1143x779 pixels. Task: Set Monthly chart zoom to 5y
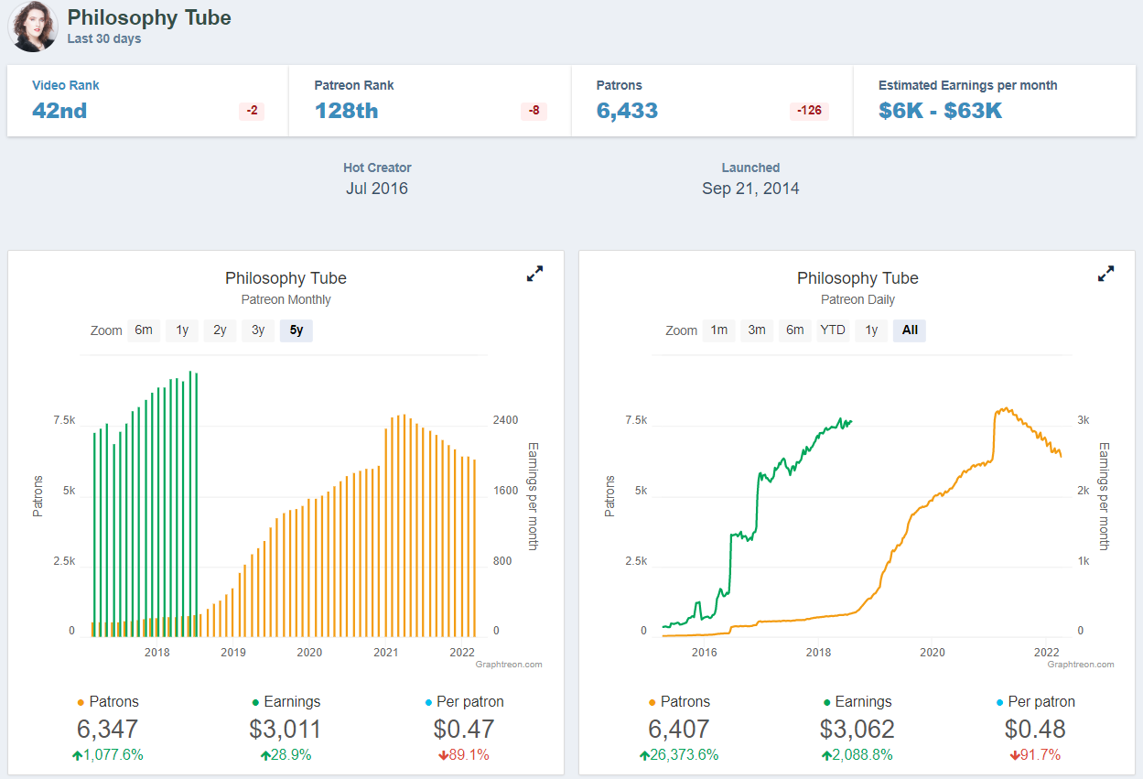(x=297, y=330)
